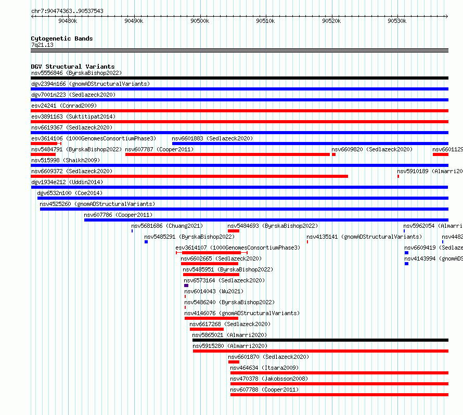Click the esv24241 (Conrad2009) label

tap(64, 106)
